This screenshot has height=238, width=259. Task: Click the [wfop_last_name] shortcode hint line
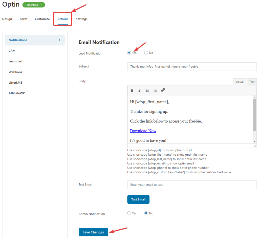coord(167,159)
